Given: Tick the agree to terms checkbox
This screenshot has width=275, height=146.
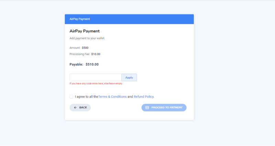Looking at the screenshot, I should (71, 97).
